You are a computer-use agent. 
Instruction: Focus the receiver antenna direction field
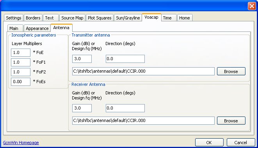[125, 108]
